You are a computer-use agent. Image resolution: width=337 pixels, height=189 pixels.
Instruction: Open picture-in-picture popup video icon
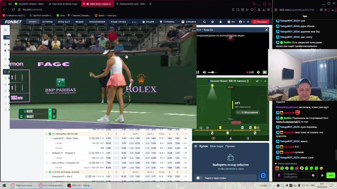pyautogui.click(x=231, y=38)
